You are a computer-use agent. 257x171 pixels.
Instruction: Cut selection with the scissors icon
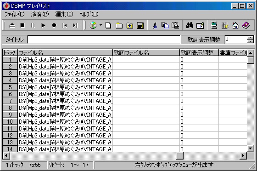click(155, 25)
